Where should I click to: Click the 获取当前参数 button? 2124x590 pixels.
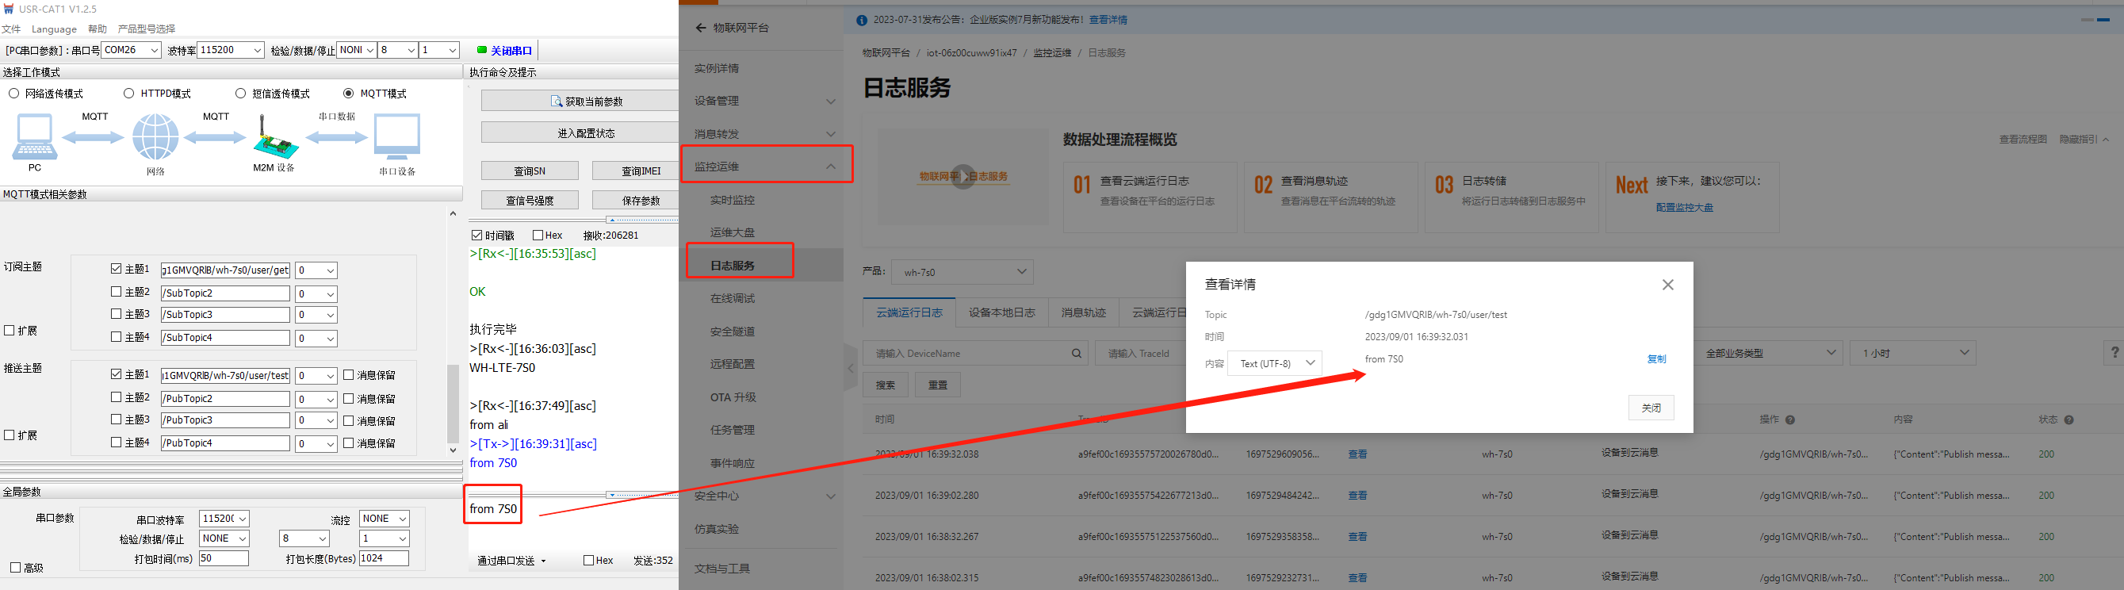coord(585,102)
